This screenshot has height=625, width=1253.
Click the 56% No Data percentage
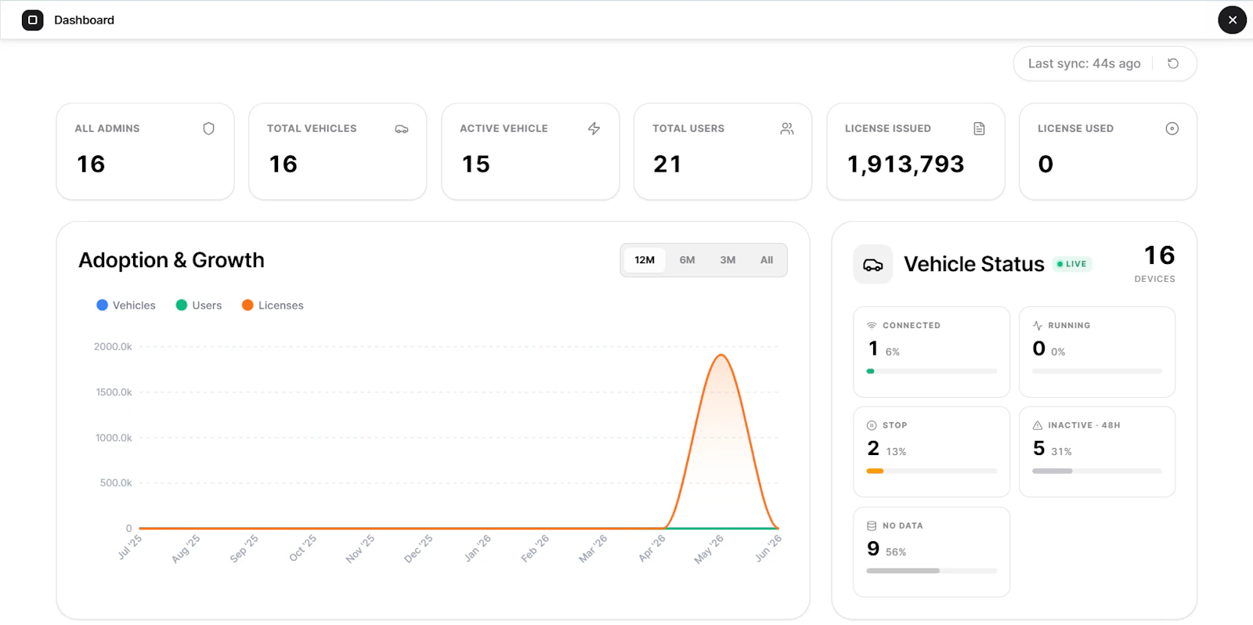click(896, 552)
